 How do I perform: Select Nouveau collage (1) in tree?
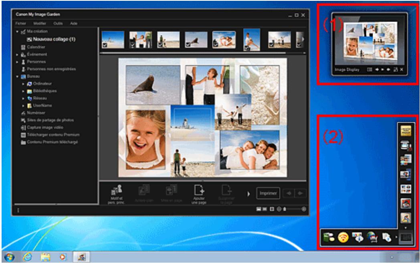(54, 39)
